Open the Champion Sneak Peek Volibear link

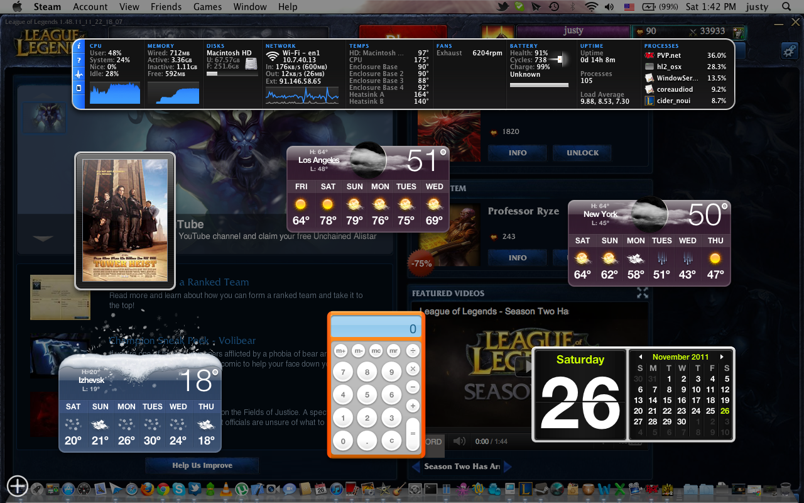[182, 341]
